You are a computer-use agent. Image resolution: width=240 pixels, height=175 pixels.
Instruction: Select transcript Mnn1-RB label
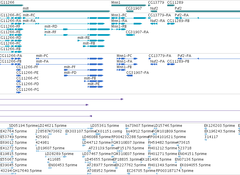[x=119, y=26]
